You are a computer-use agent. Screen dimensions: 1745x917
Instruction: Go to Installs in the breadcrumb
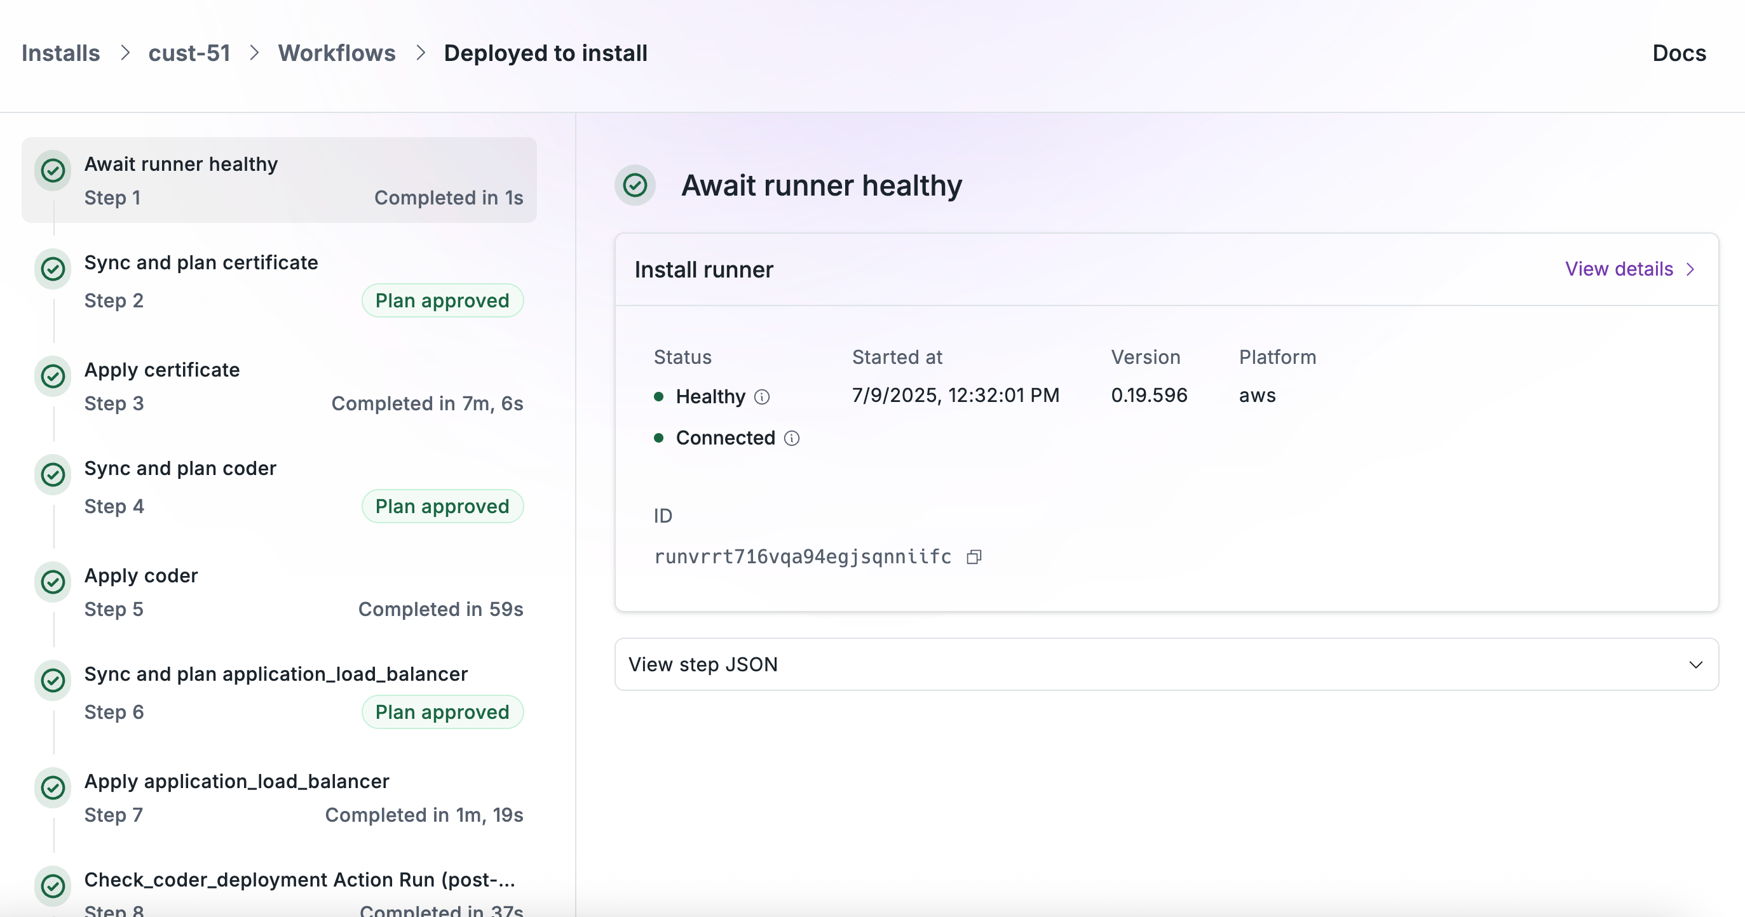click(61, 53)
